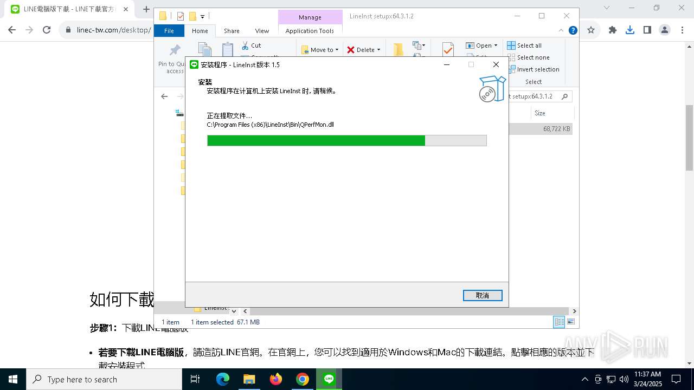This screenshot has height=390, width=694.
Task: Open the Delete dropdown in ribbon
Action: pos(364,50)
